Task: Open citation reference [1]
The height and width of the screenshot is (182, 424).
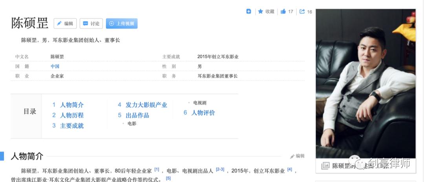Action: pyautogui.click(x=157, y=169)
